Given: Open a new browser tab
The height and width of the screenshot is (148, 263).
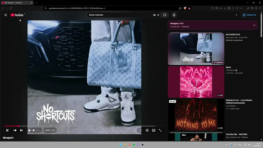Looking at the screenshot, I should tap(36, 3).
